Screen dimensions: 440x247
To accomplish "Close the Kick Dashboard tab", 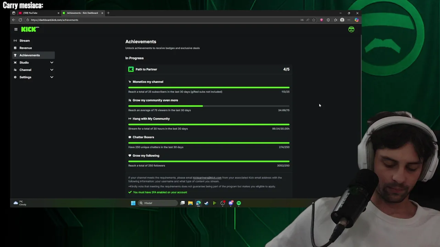I will (x=102, y=13).
